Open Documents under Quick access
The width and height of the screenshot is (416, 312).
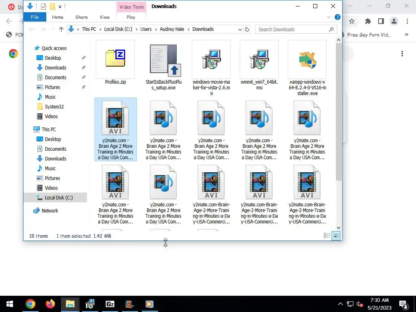click(55, 78)
